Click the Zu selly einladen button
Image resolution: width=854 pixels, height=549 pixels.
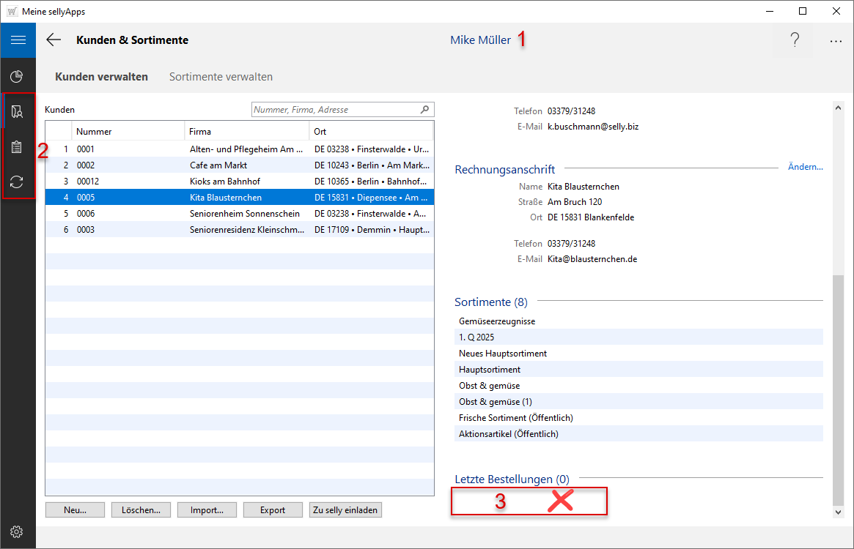(345, 510)
